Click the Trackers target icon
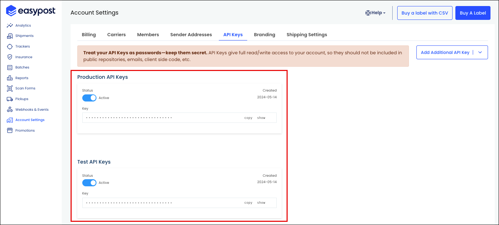499x225 pixels. (10, 46)
